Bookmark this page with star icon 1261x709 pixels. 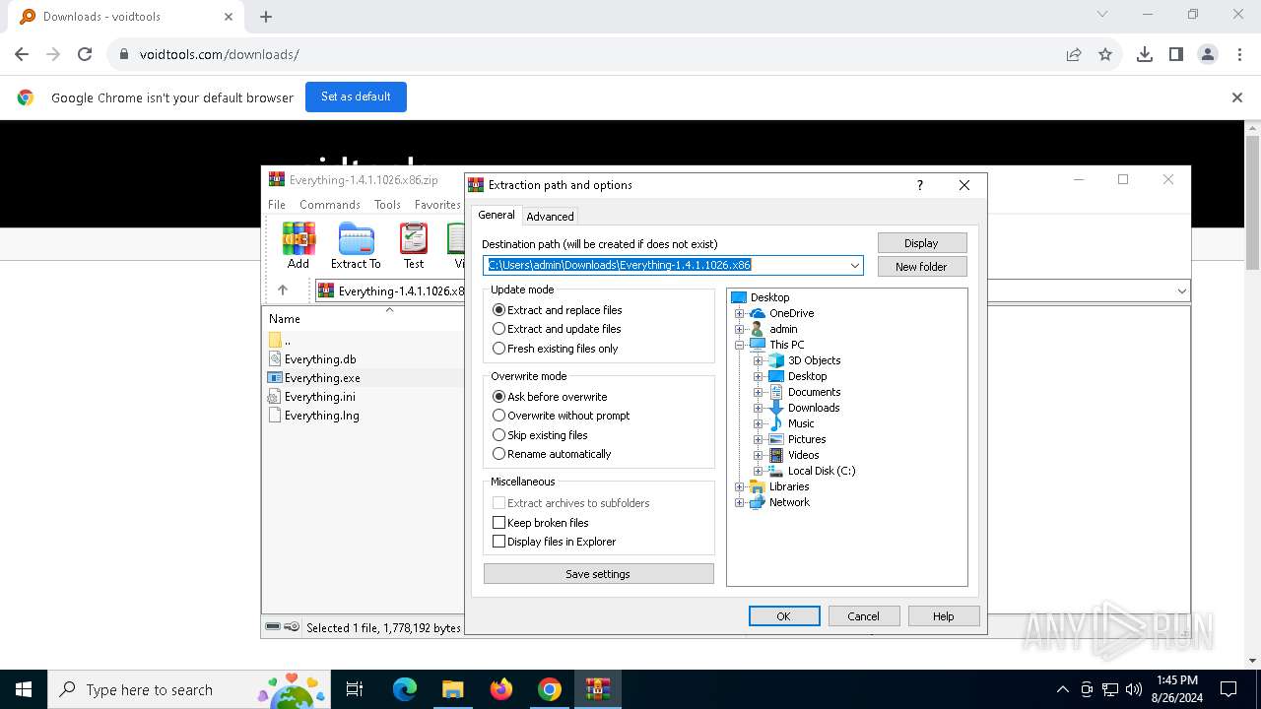click(x=1105, y=54)
